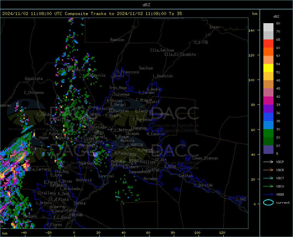
Task: Click the Villavicencio map label
Action: coord(72,70)
